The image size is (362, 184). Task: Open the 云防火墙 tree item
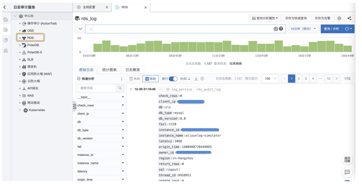point(34,81)
